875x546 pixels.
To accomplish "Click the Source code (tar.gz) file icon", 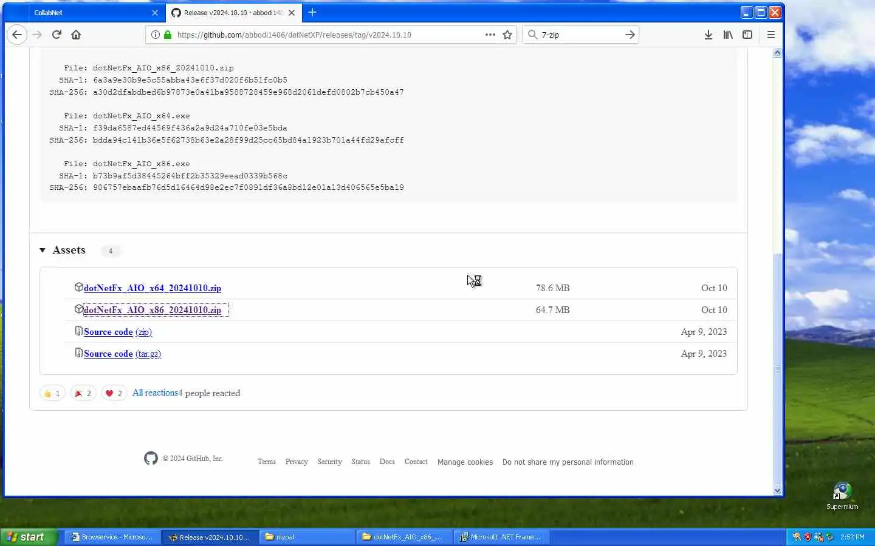I will 78,352.
